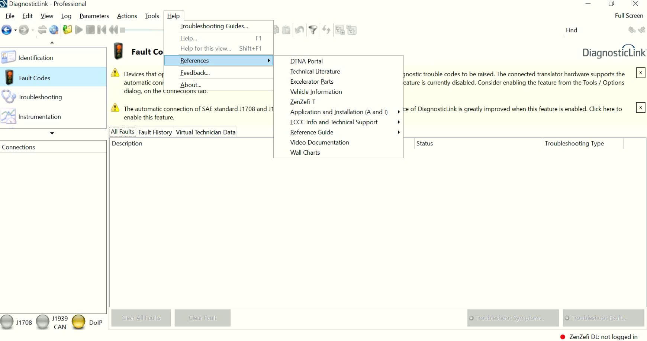
Task: Click the open log folder icon
Action: pyautogui.click(x=67, y=30)
